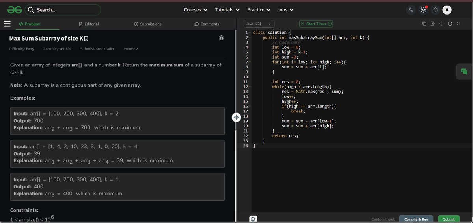Toggle the light/dark theme icon
The image size is (473, 223).
point(423,10)
